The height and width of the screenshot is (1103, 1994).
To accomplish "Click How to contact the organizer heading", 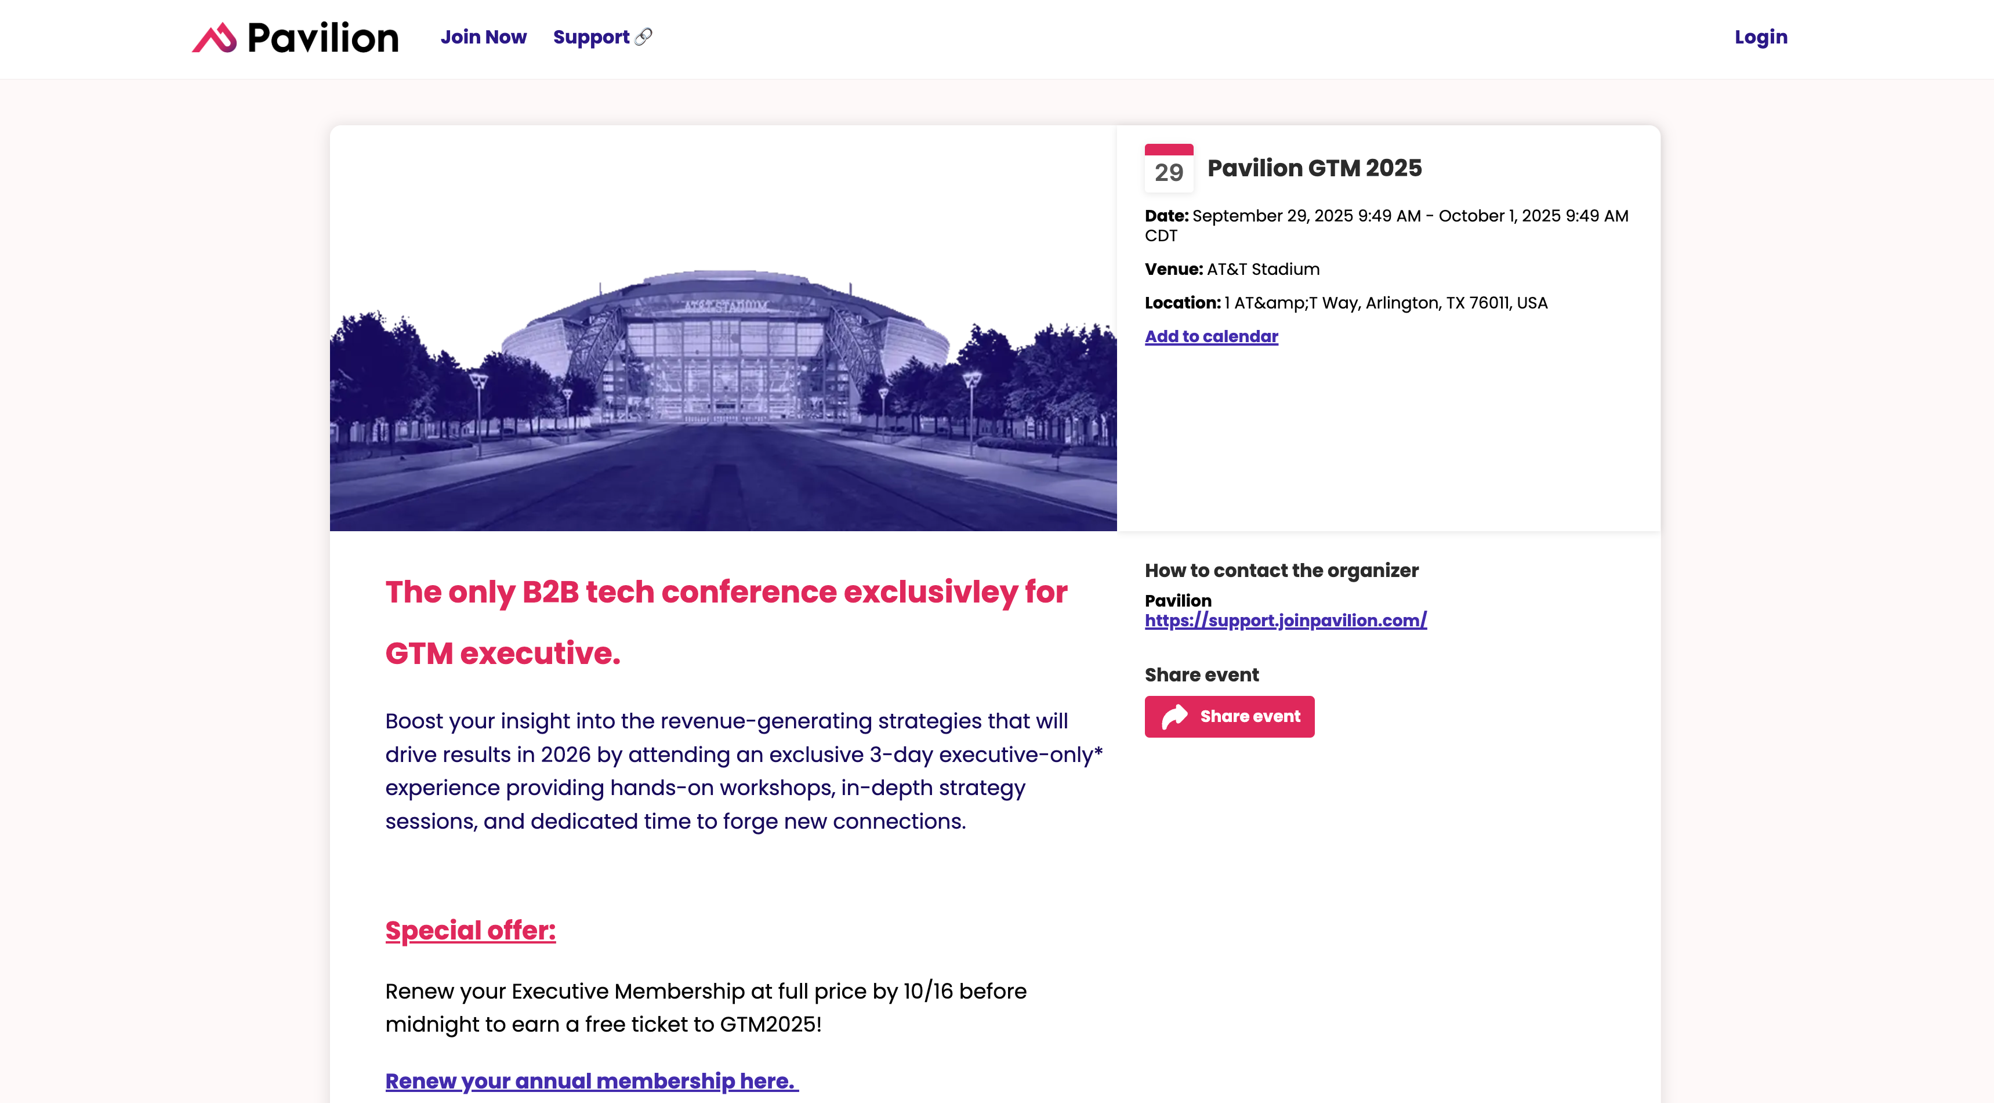I will point(1281,571).
